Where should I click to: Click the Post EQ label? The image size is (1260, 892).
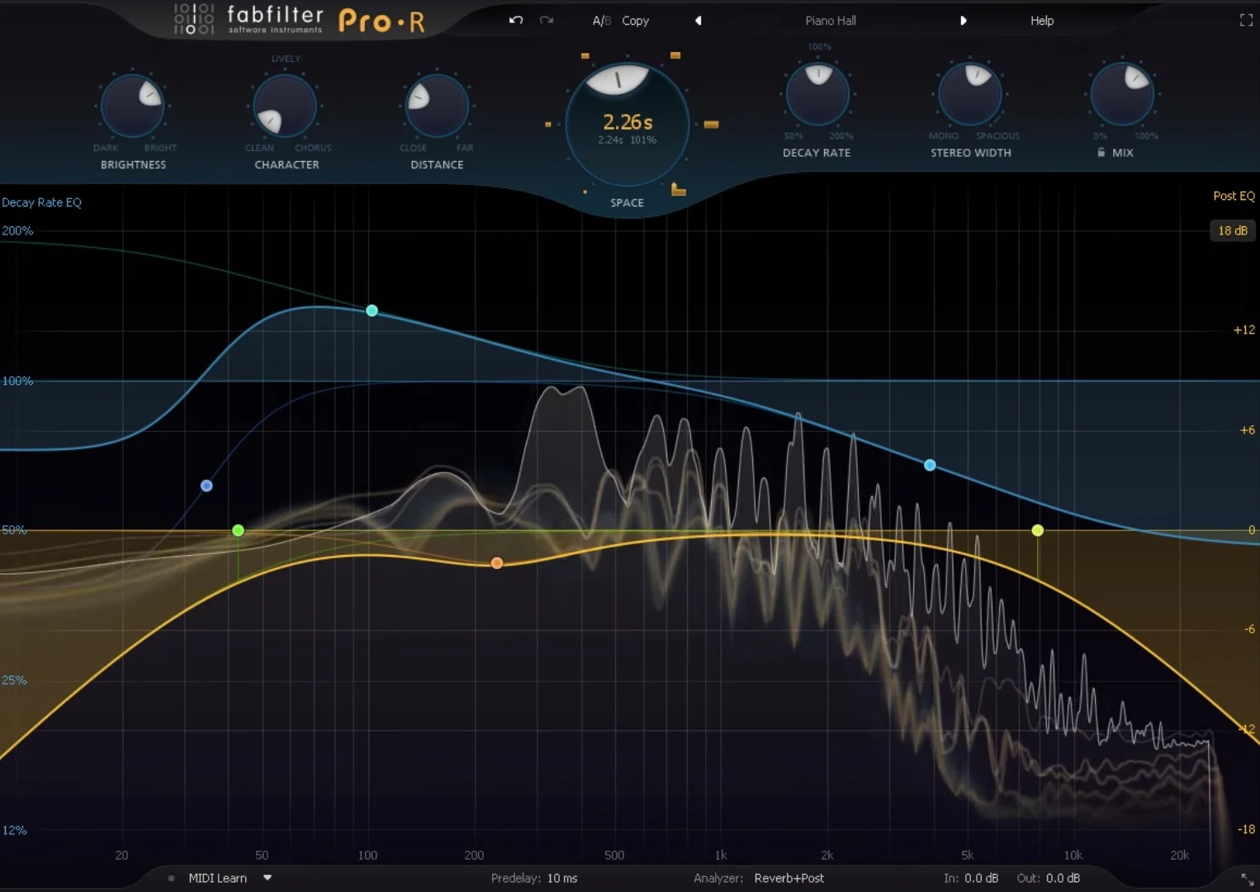click(x=1234, y=196)
